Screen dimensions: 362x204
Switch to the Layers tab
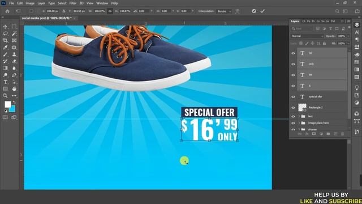tap(295, 21)
